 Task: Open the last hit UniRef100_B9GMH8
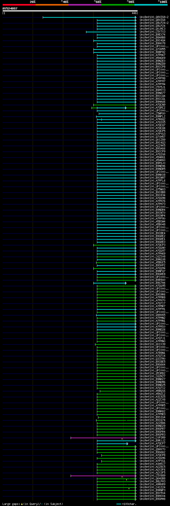click(152, 499)
